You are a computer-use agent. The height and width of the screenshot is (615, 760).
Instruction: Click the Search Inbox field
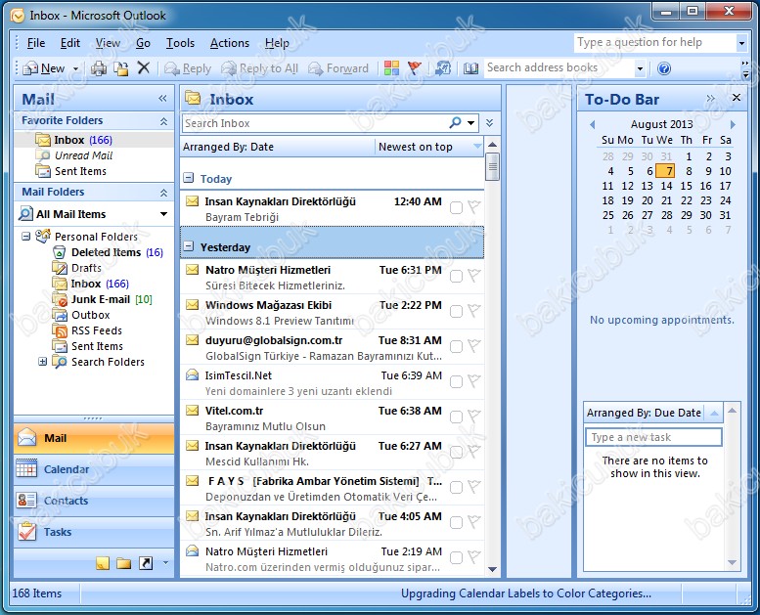coord(315,123)
